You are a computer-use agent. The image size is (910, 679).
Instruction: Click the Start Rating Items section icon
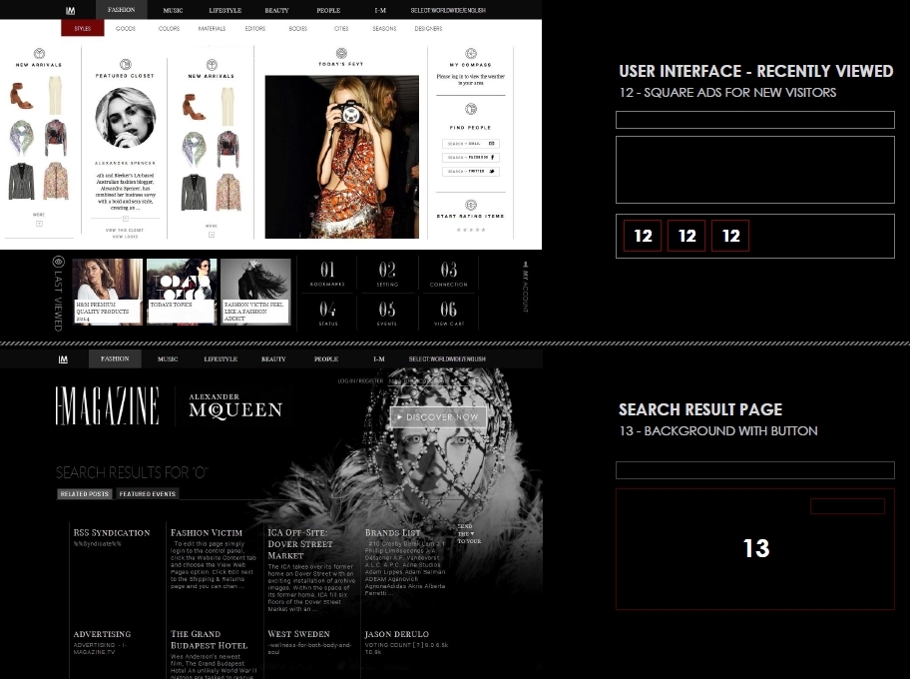(x=471, y=205)
